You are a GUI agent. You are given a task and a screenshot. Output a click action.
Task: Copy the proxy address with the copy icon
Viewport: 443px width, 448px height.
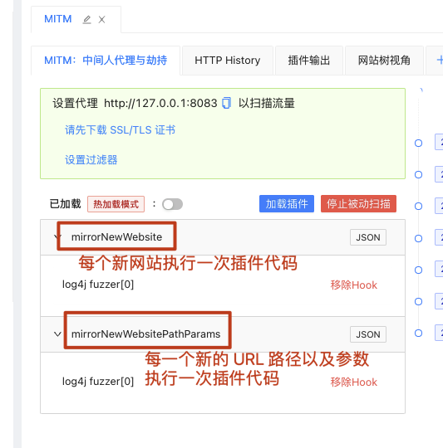point(226,103)
